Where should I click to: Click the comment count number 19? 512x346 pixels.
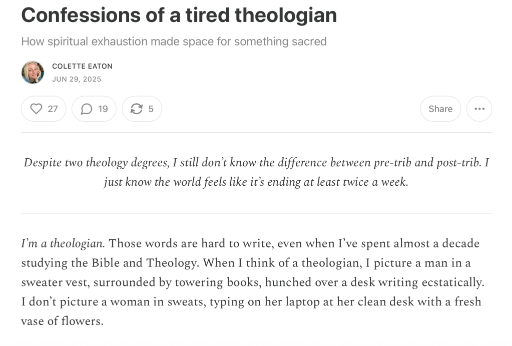(x=103, y=109)
